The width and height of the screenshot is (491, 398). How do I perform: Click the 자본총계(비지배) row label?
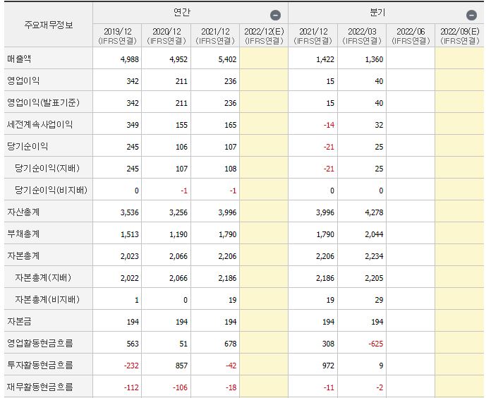[x=47, y=300]
